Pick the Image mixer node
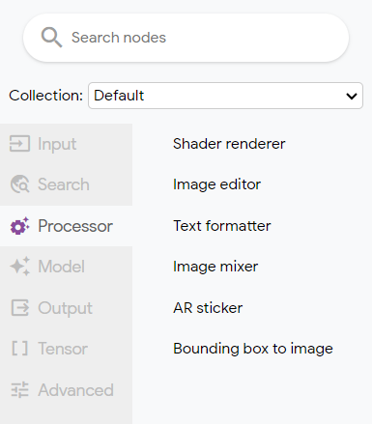This screenshot has height=424, width=372. 215,267
